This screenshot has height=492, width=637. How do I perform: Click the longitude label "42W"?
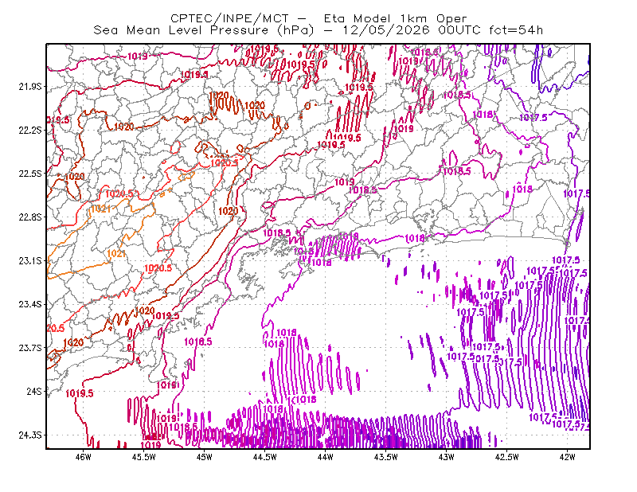coord(568,457)
